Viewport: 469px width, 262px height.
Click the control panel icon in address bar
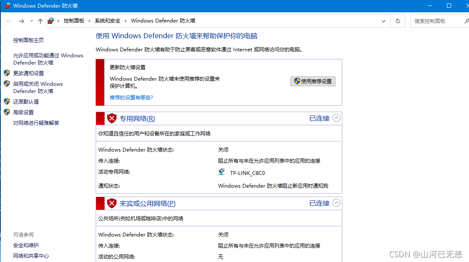click(51, 21)
